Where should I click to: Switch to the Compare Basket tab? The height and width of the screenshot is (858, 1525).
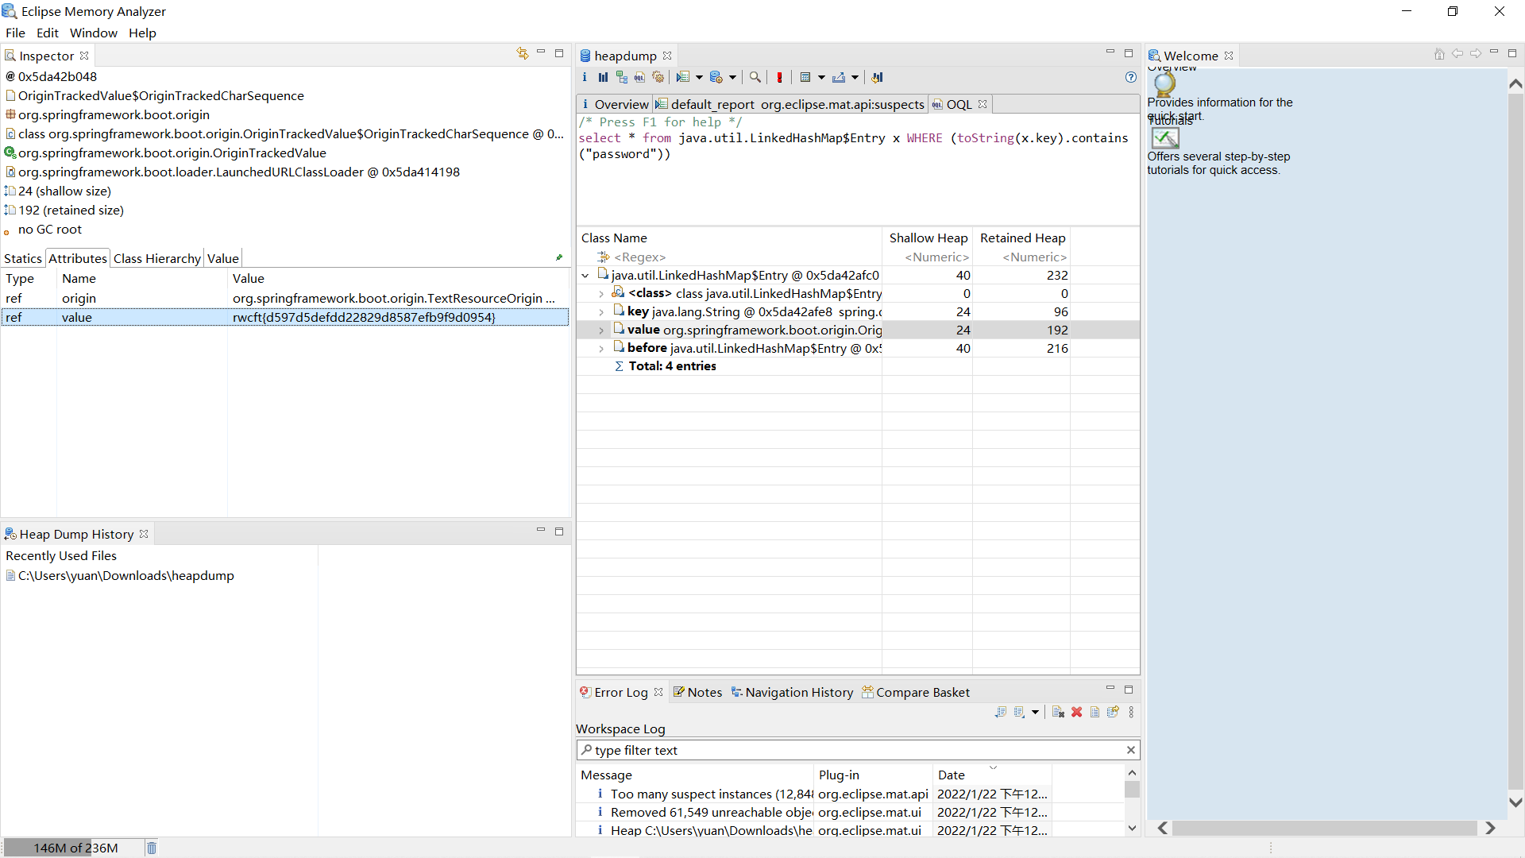click(916, 692)
